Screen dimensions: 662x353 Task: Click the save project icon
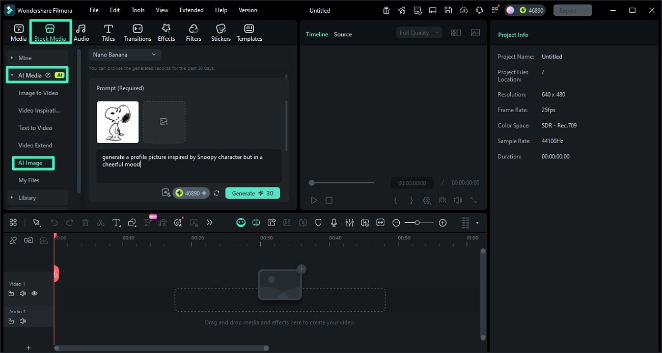tap(448, 10)
